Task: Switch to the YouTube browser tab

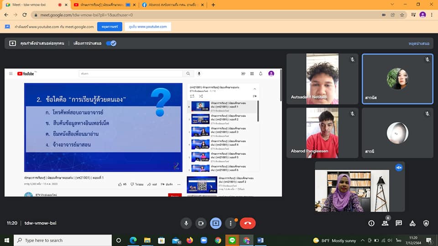Action: (x=103, y=5)
